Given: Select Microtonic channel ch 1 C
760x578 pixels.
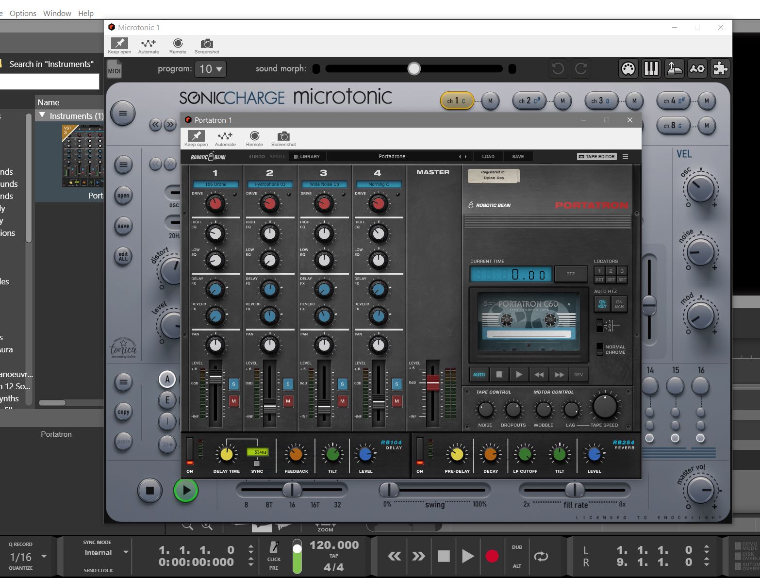Looking at the screenshot, I should point(457,101).
